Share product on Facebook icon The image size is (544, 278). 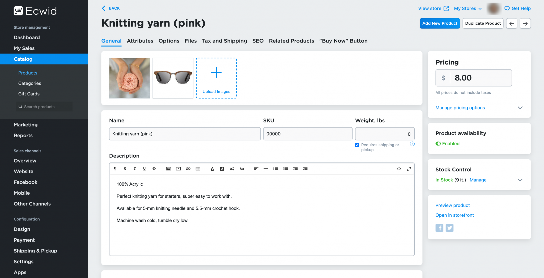(x=439, y=228)
